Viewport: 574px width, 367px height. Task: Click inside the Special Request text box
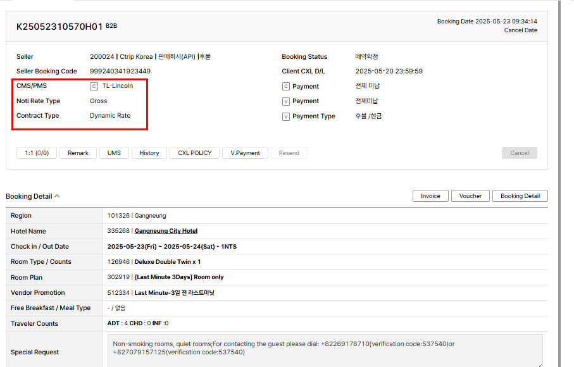click(x=325, y=351)
